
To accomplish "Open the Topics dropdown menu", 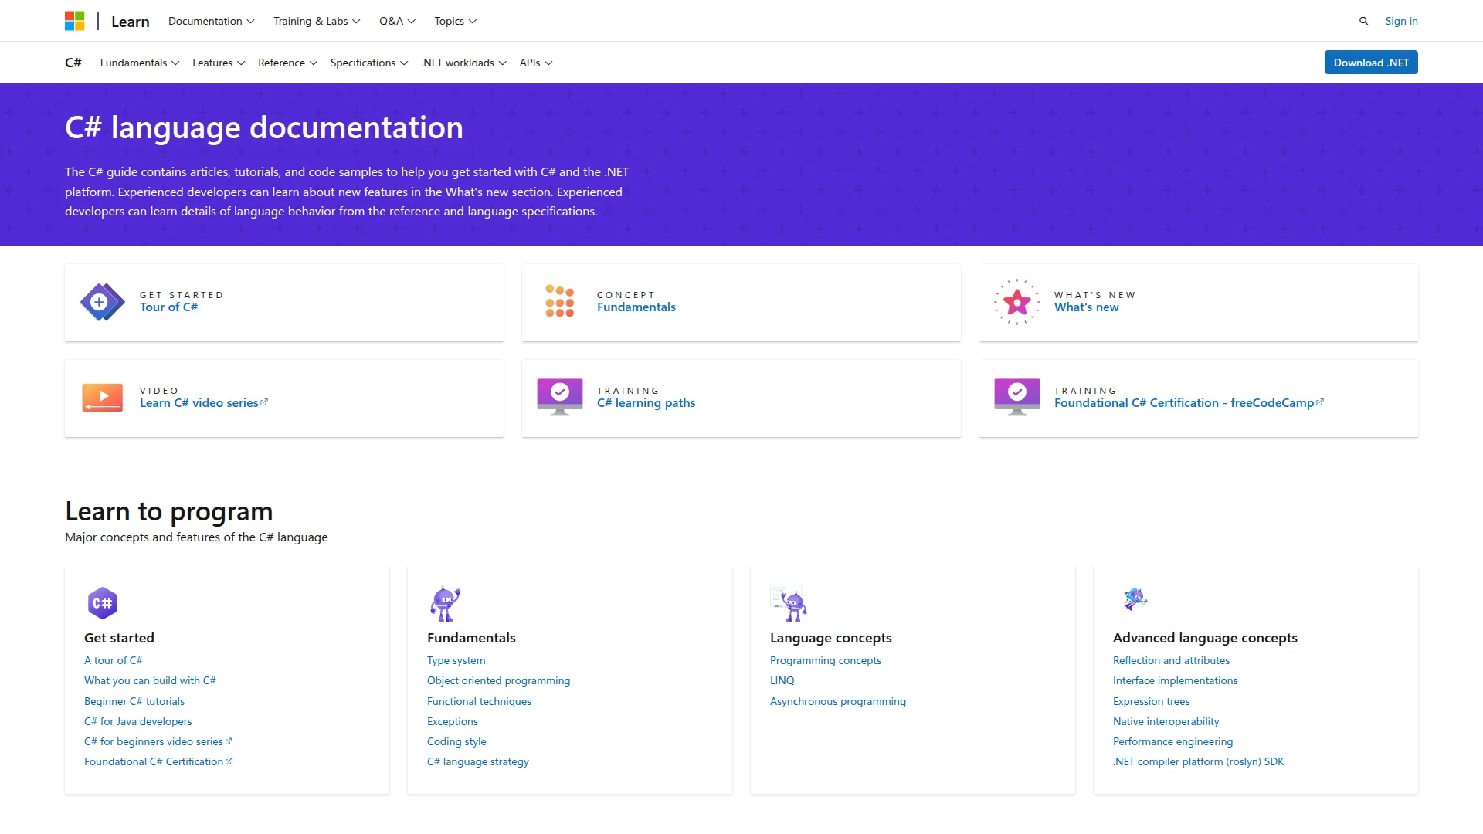I will (x=455, y=21).
